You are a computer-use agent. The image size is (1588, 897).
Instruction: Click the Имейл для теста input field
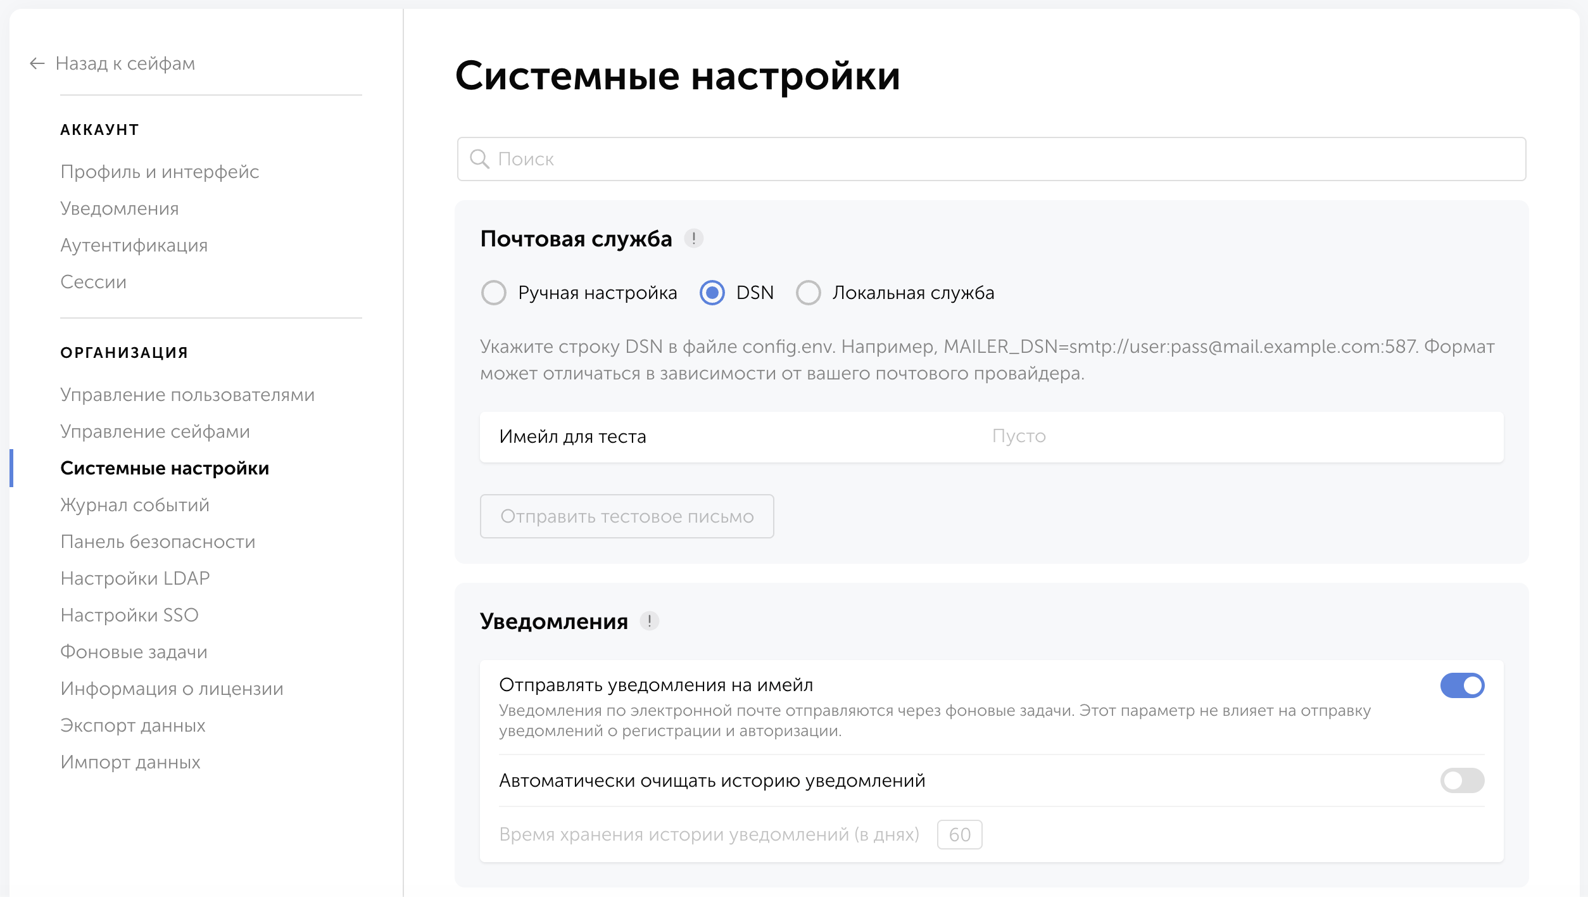coord(992,436)
